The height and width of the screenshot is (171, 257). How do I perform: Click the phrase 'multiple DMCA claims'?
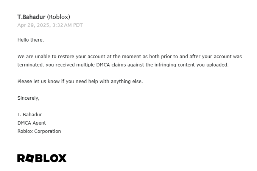pyautogui.click(x=102, y=65)
